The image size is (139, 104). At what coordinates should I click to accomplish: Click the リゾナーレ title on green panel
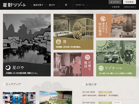pos(114,68)
